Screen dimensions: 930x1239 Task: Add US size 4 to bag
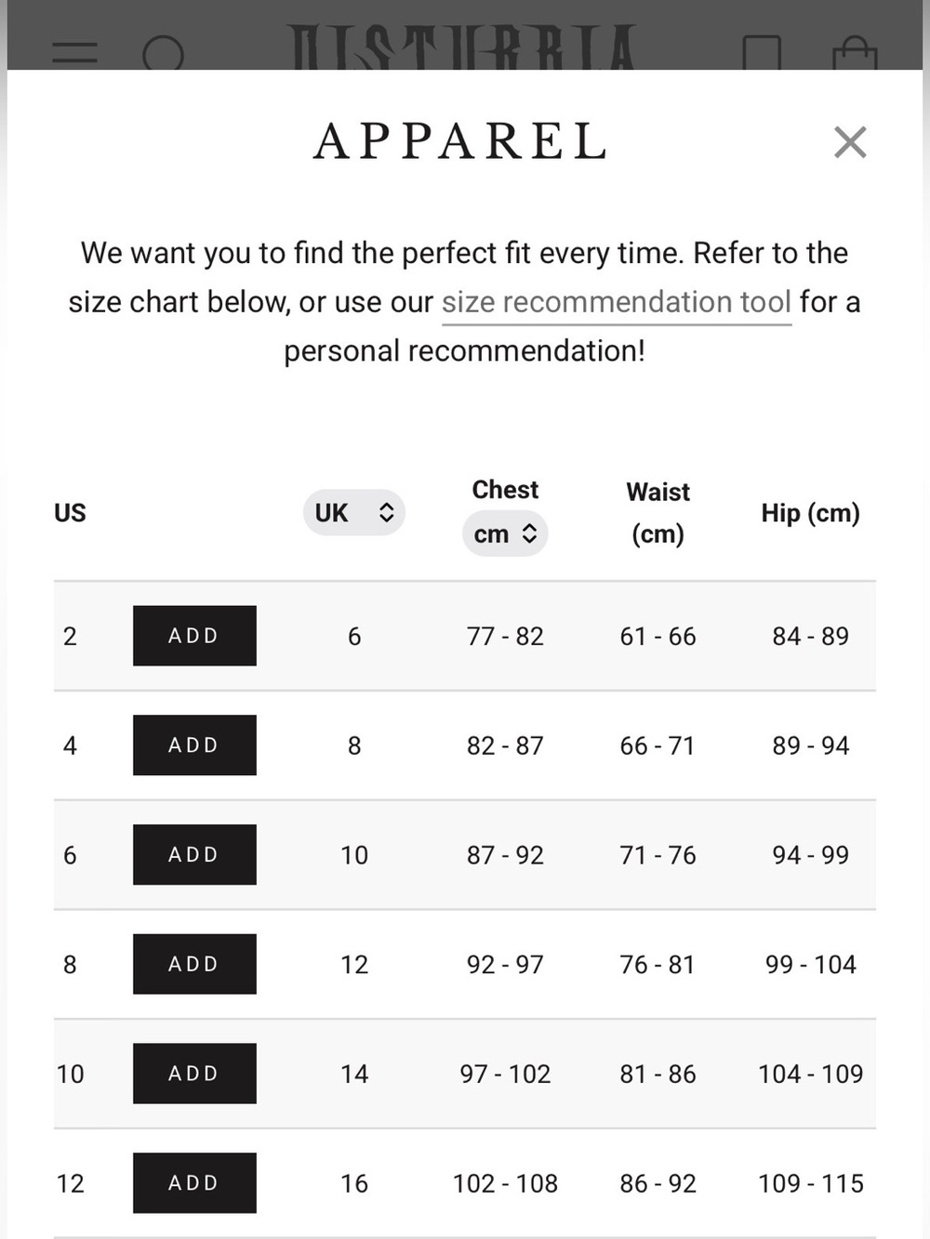[x=194, y=745]
